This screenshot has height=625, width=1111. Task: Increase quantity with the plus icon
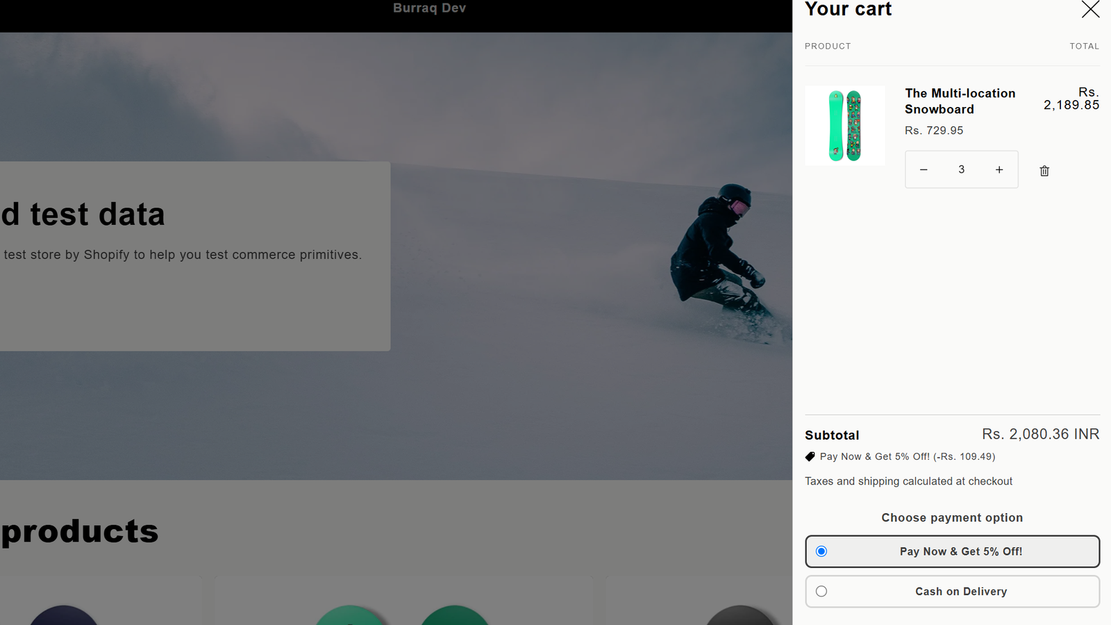(x=999, y=169)
